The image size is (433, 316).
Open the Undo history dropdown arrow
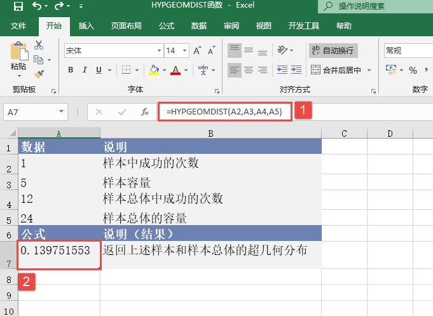pos(46,6)
